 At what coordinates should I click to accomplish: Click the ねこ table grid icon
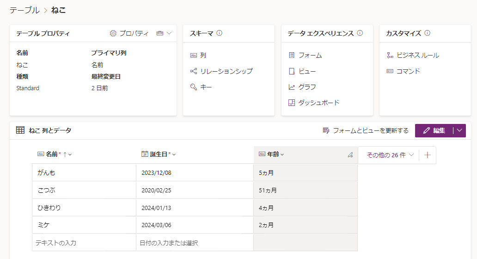tap(20, 130)
